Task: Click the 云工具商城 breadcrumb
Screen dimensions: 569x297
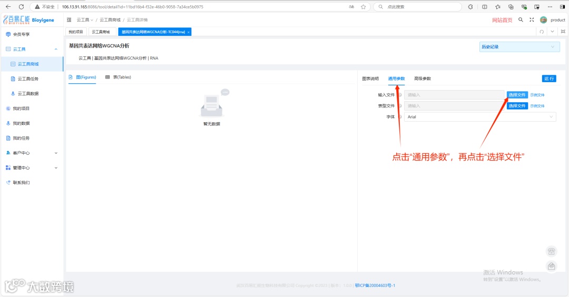Action: (110, 20)
